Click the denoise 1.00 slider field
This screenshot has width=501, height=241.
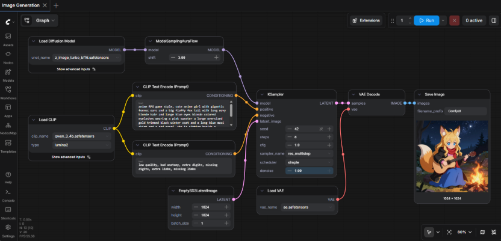tap(309, 171)
